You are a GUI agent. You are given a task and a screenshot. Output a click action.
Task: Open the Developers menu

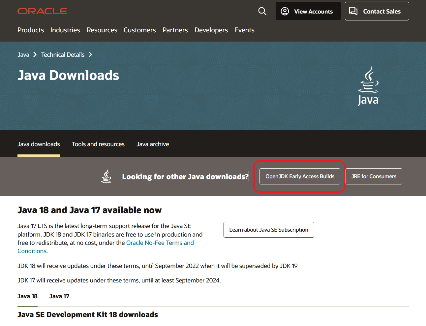[x=211, y=30]
